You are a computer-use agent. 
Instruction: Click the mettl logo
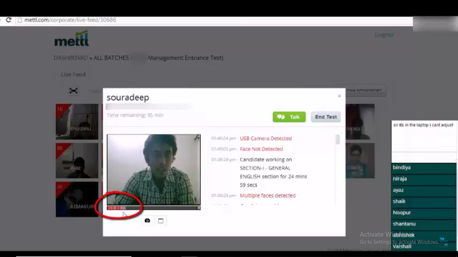(x=71, y=38)
